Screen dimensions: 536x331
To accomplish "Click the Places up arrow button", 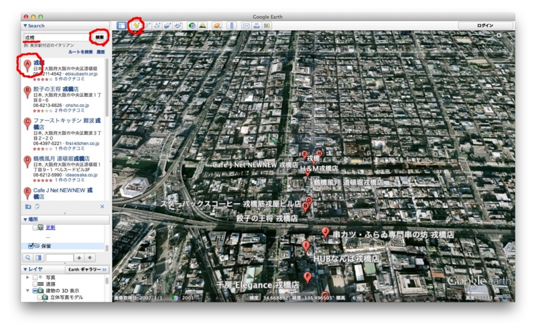I will point(79,258).
